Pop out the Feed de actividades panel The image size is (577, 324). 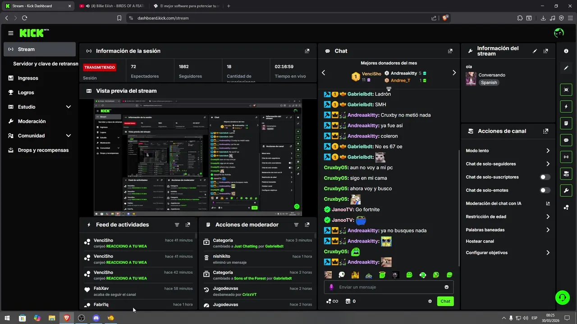coord(188,225)
